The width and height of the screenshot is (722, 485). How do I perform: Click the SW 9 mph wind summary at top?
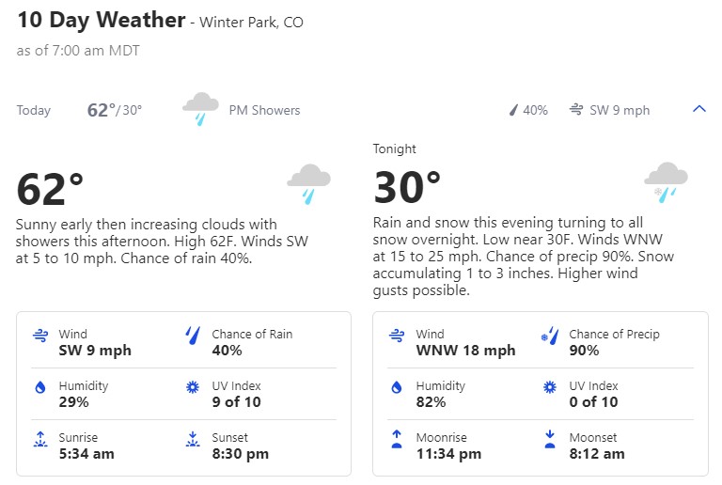tap(609, 110)
